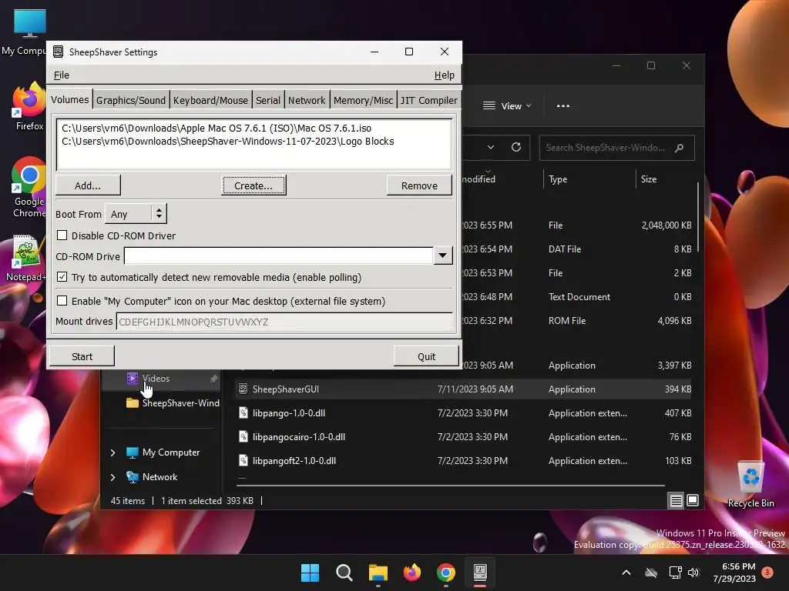This screenshot has width=789, height=591.
Task: Switch to the Memory/Misc tab
Action: tap(363, 100)
